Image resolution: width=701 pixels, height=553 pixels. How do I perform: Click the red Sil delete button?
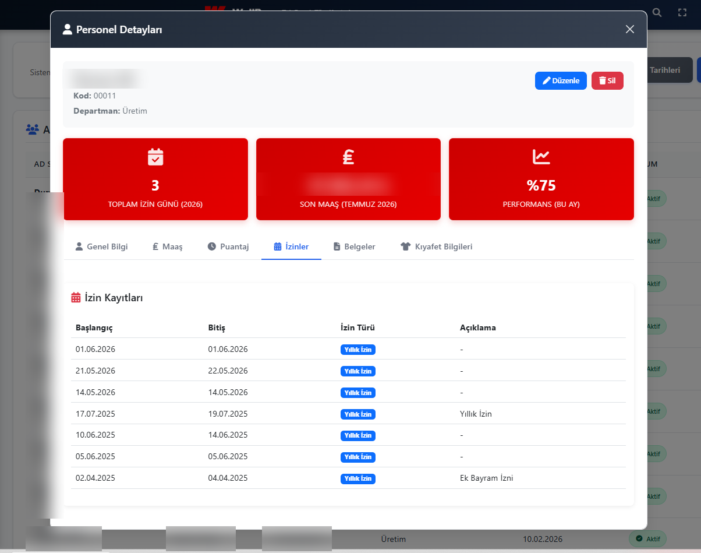click(607, 80)
